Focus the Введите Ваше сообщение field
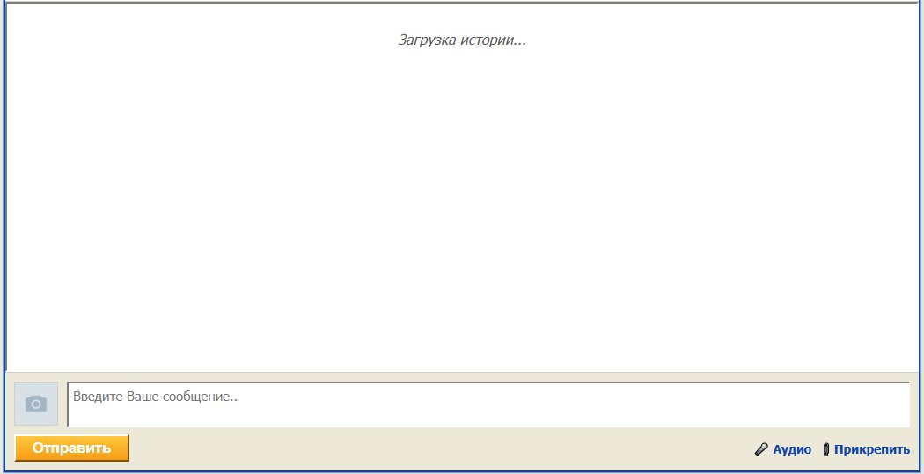Screen dimensions: 924x474 pyautogui.click(x=488, y=405)
